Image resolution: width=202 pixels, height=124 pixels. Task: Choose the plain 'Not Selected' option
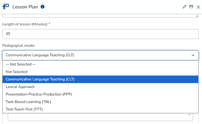pyautogui.click(x=100, y=72)
